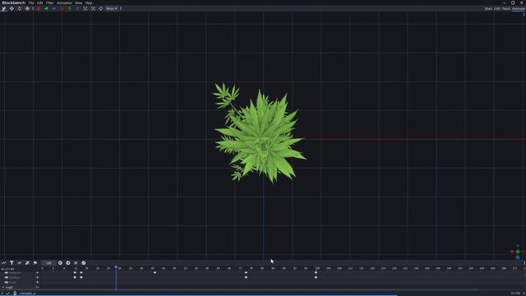This screenshot has height=296, width=526.
Task: Open the File menu
Action: [x=31, y=2]
